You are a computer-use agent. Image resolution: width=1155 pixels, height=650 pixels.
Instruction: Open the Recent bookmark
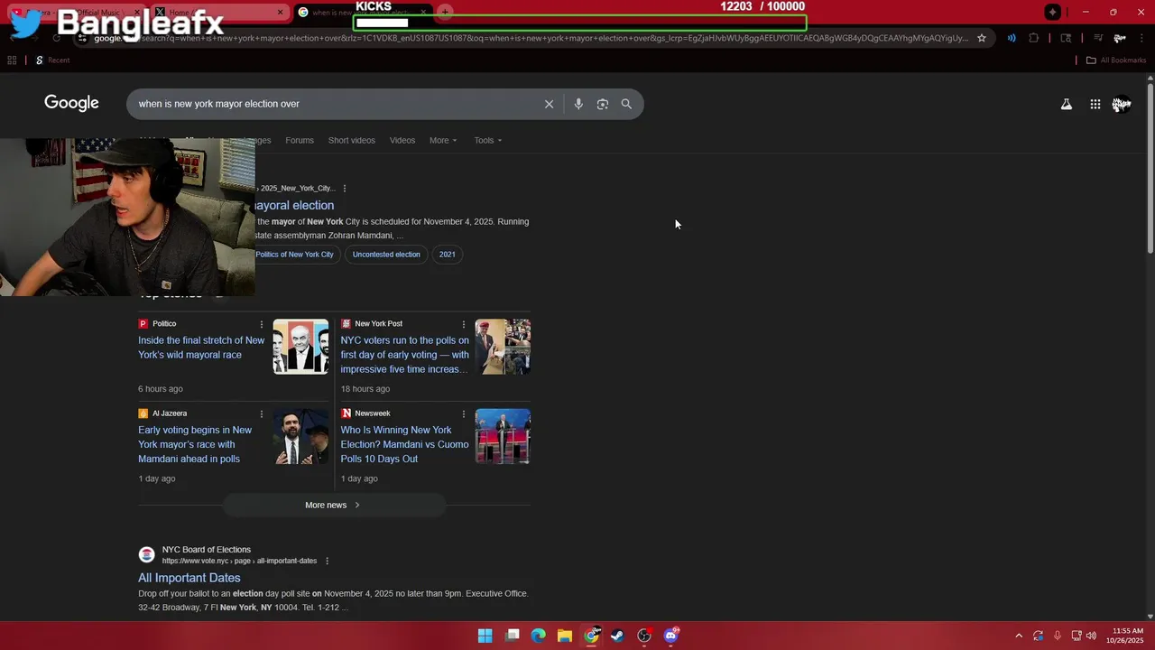[x=52, y=60]
